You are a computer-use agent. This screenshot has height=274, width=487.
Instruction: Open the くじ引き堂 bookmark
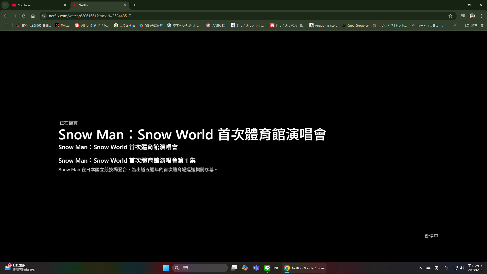click(x=390, y=25)
